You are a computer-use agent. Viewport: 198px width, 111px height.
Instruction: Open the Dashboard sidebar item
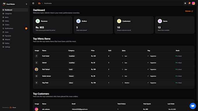[x=15, y=10]
